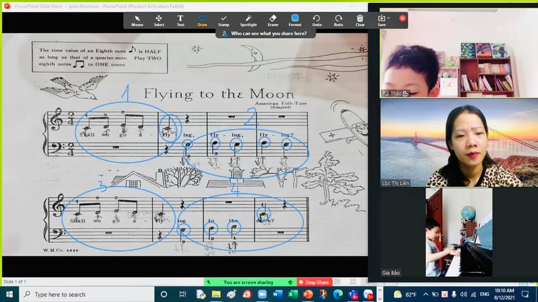The image size is (538, 302).
Task: Open Task View on the taskbar
Action: pyautogui.click(x=183, y=294)
